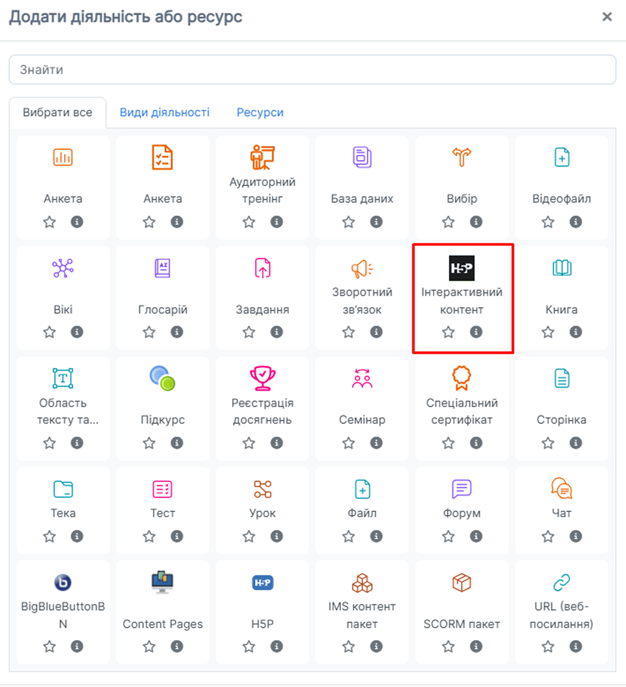Switch to the Види діяльності tab
The width and height of the screenshot is (626, 687).
pos(165,113)
